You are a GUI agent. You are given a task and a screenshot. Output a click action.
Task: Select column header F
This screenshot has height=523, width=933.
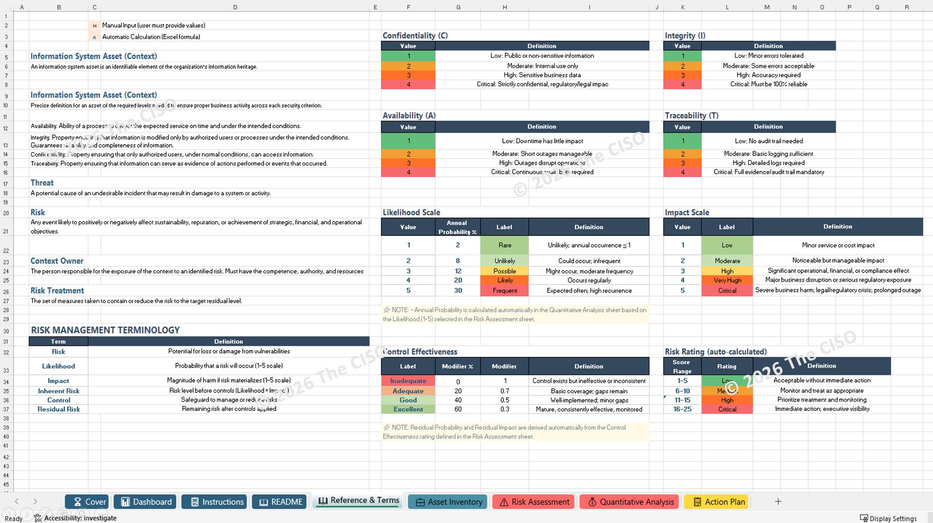click(408, 7)
